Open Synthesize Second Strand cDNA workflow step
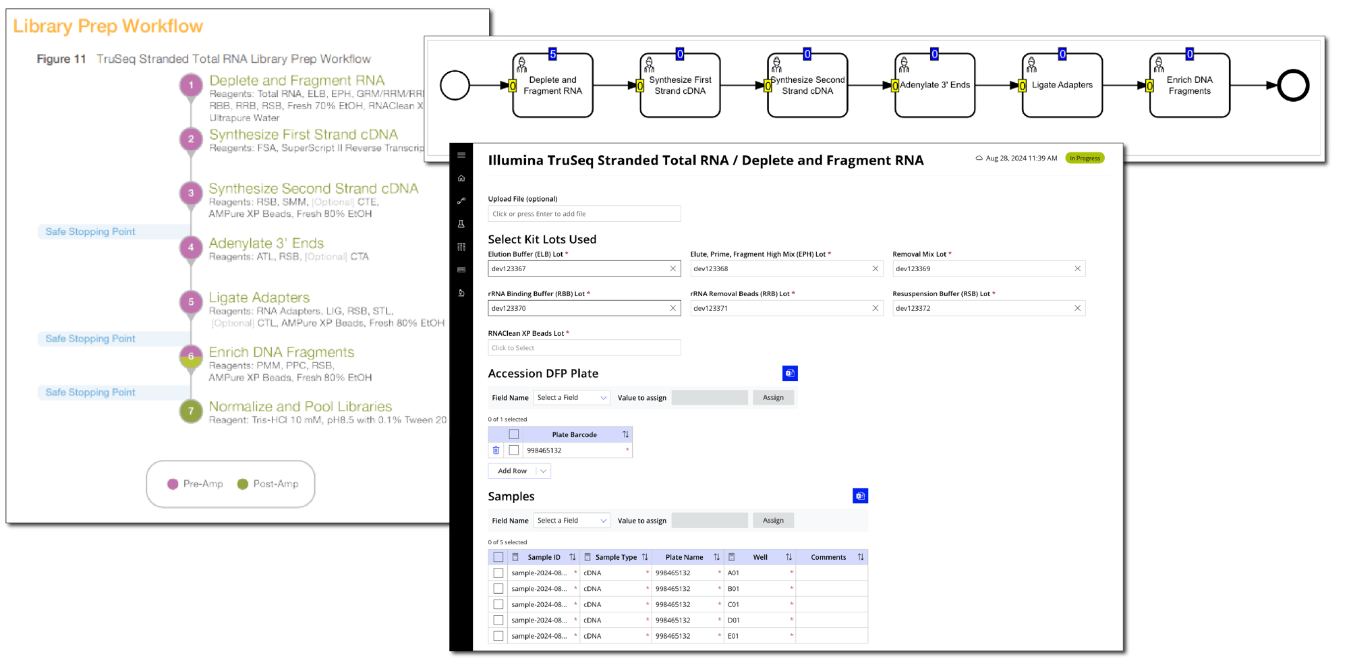The height and width of the screenshot is (665, 1349). click(807, 86)
